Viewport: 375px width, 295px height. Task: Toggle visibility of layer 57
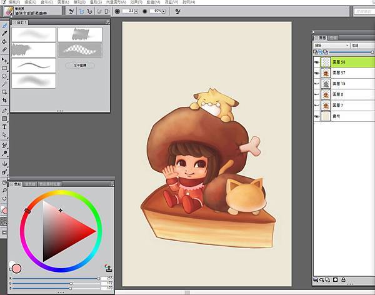317,73
